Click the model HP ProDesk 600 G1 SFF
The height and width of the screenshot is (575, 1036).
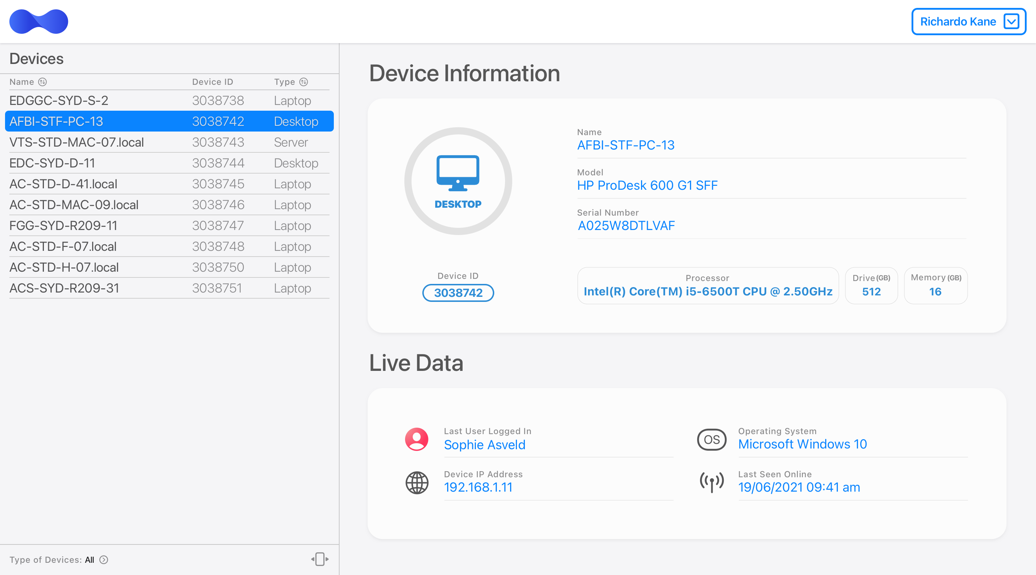click(647, 185)
